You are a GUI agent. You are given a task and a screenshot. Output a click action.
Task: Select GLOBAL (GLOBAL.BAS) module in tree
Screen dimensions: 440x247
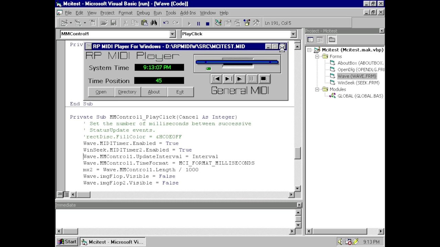tap(360, 96)
